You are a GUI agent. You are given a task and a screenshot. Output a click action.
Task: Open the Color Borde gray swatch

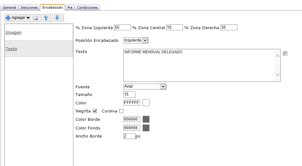tap(146, 119)
